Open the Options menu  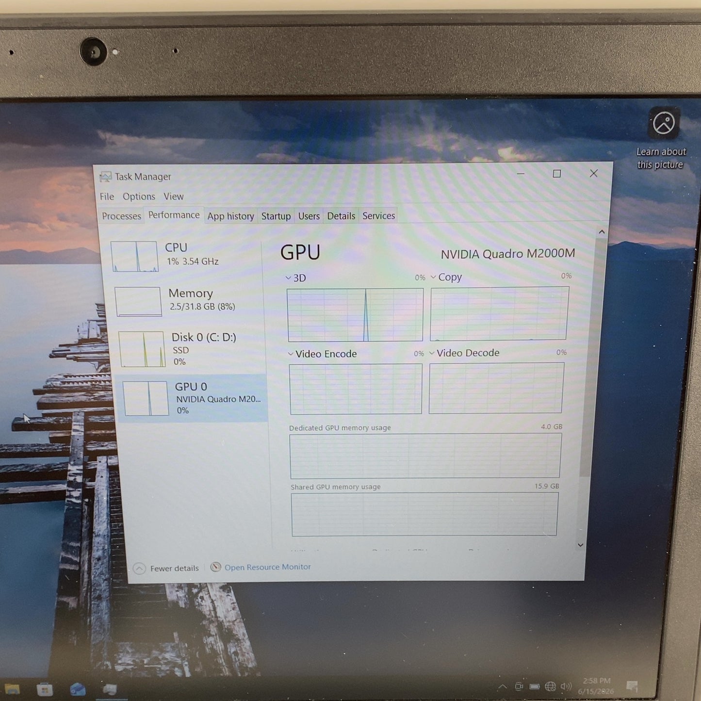139,196
